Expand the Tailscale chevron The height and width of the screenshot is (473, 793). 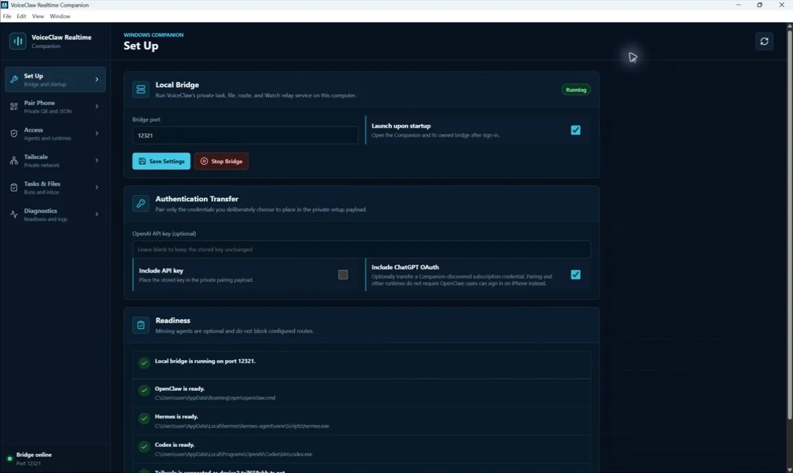point(97,160)
